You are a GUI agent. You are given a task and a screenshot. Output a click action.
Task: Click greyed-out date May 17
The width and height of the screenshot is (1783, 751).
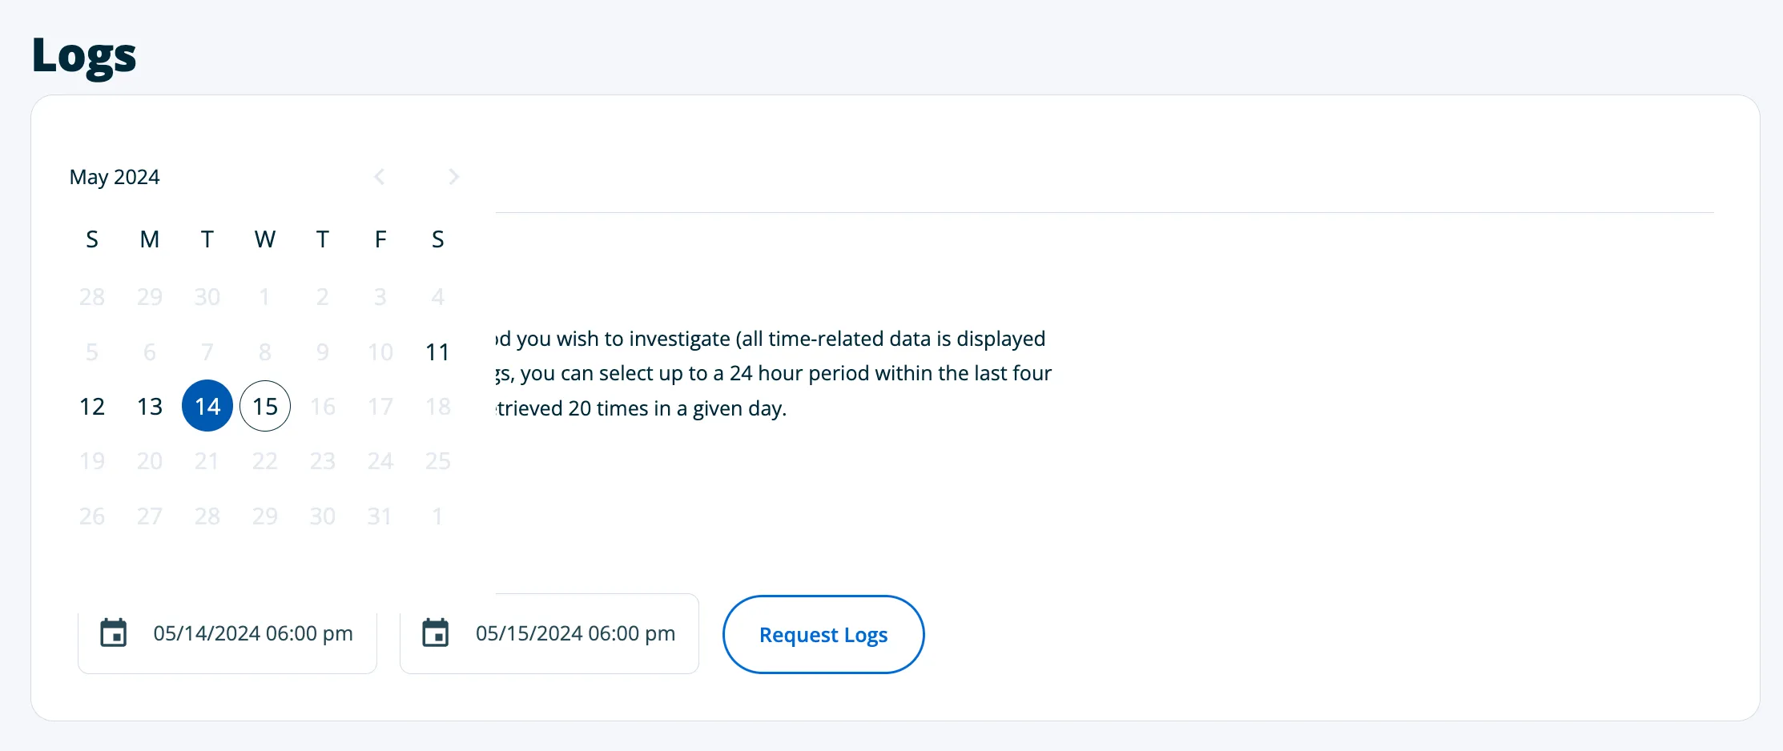click(x=380, y=407)
